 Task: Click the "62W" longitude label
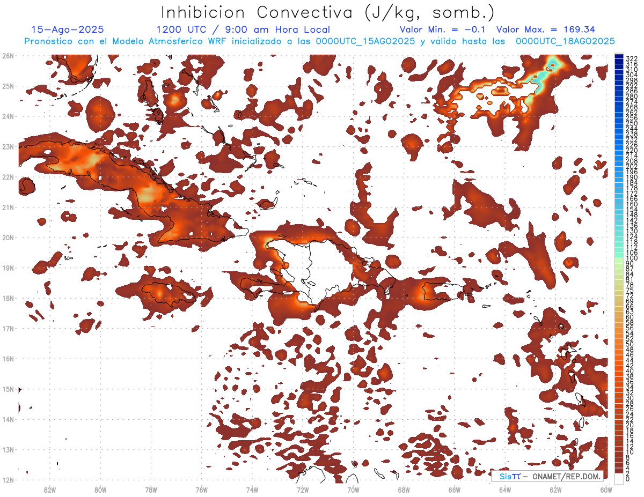pos(556,489)
